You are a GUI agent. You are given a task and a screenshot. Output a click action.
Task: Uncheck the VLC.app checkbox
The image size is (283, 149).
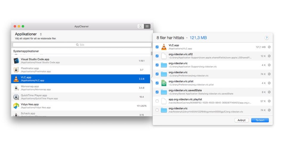157,47
